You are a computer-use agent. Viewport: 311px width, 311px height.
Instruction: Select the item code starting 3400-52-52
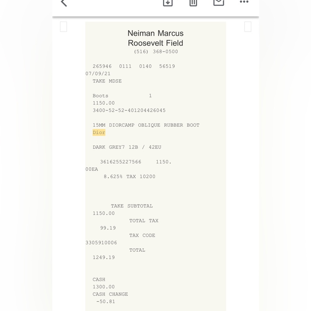point(129,110)
